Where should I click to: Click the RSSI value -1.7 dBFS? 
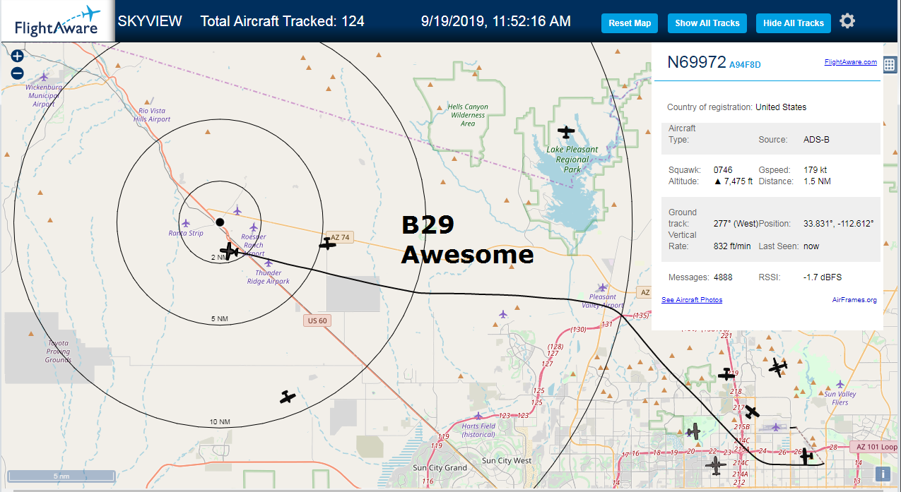(824, 277)
